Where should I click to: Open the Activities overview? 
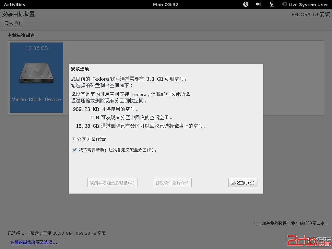[x=14, y=5]
